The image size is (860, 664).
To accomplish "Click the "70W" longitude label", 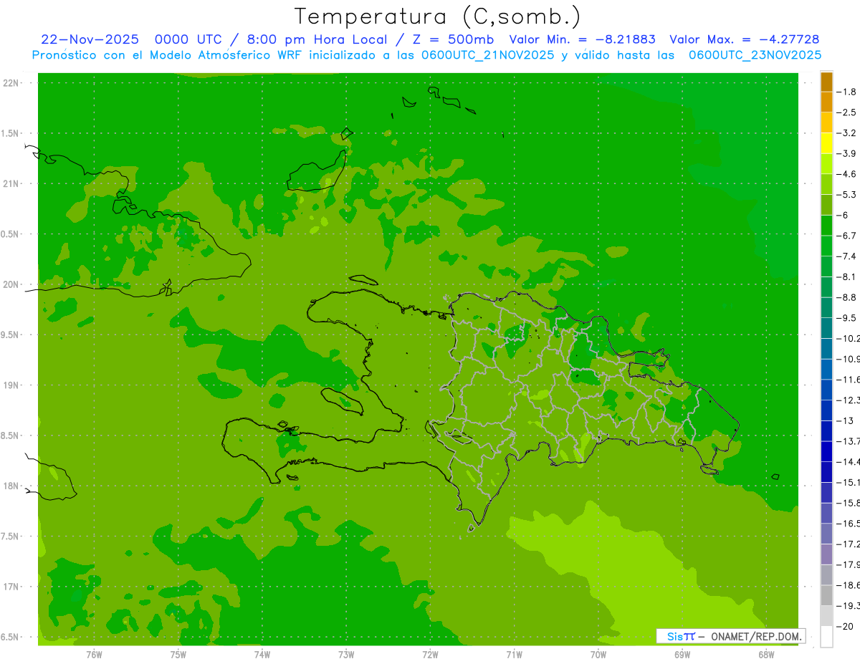I will [x=598, y=655].
